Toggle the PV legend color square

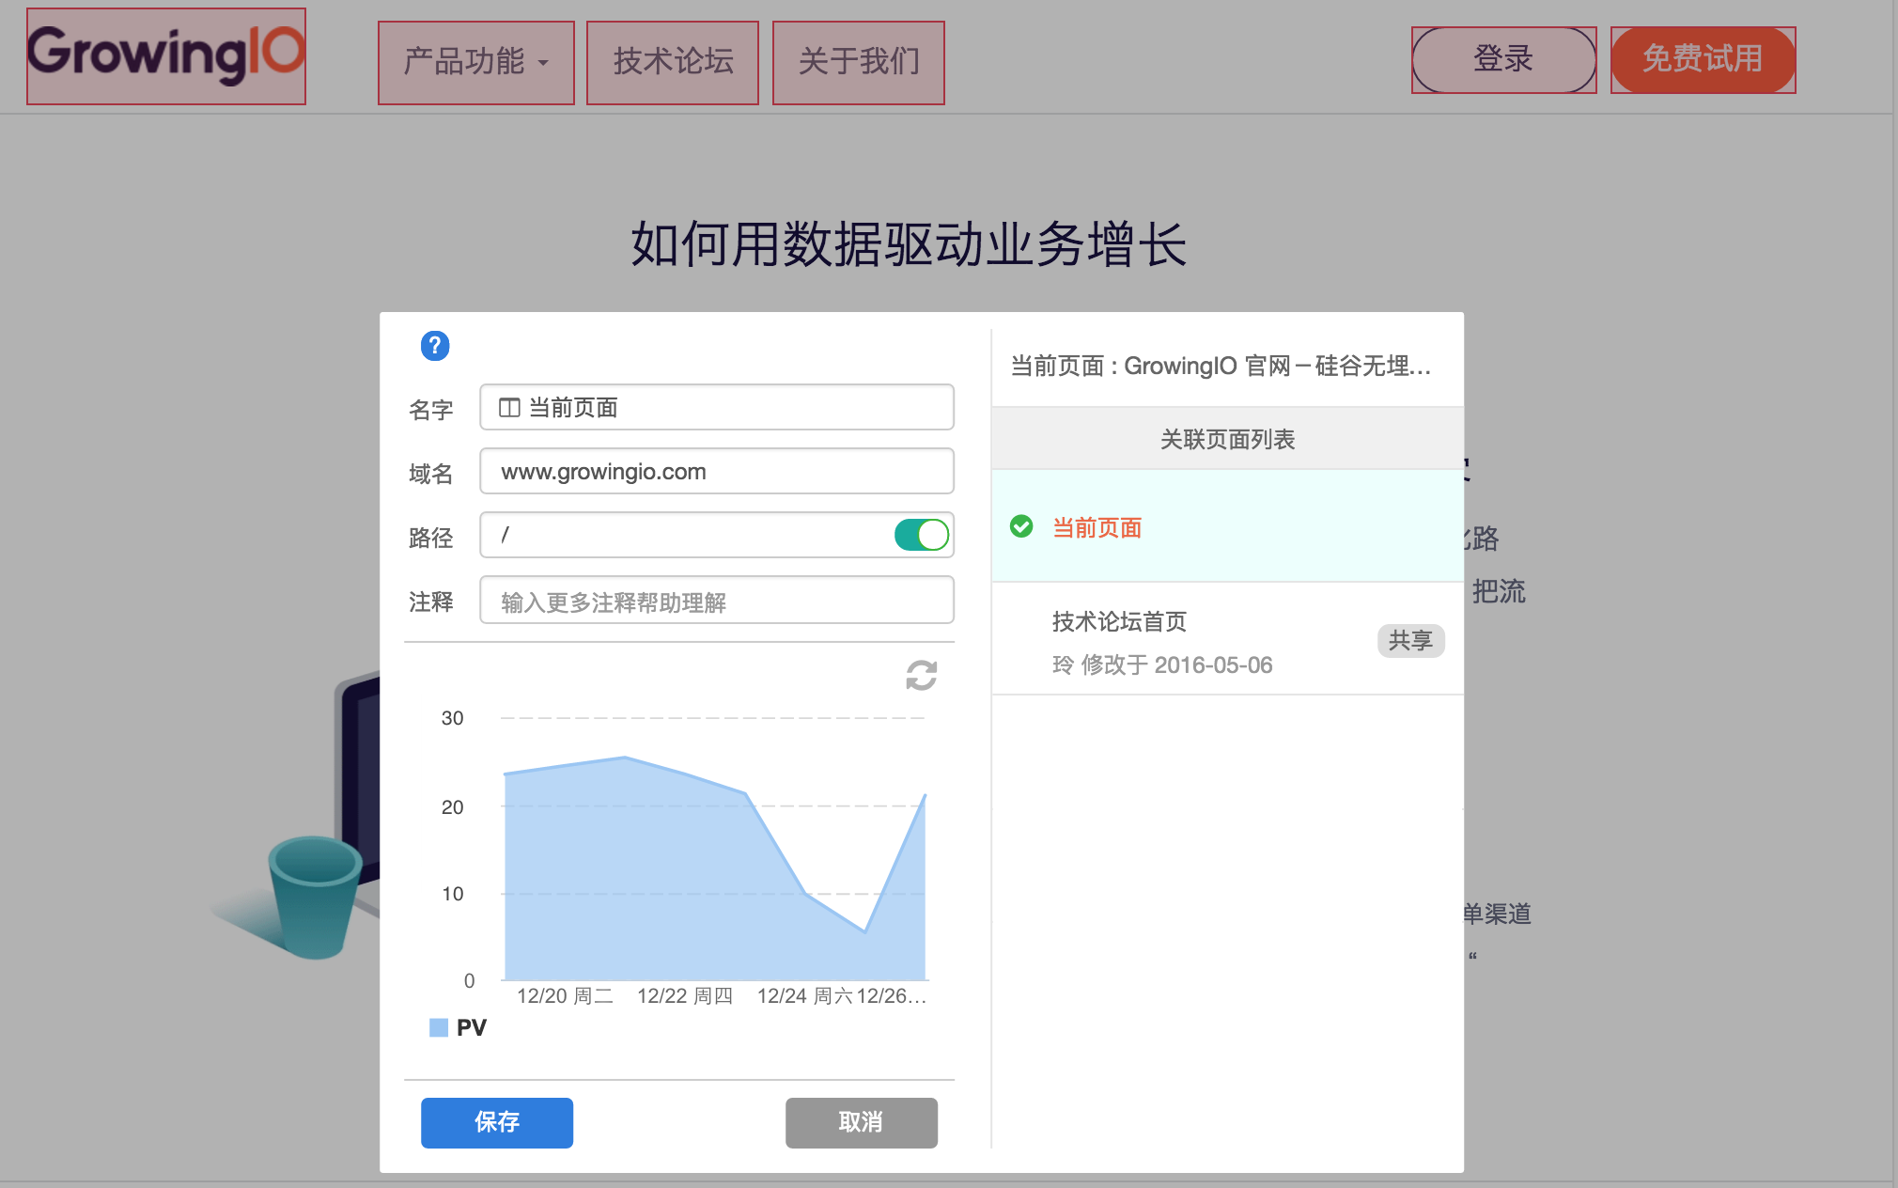coord(439,1027)
